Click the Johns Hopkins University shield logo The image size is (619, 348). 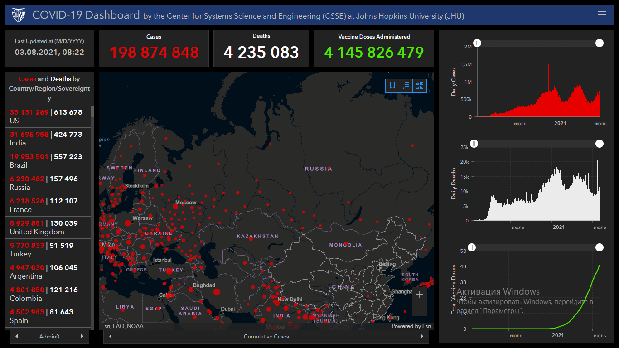pos(18,15)
